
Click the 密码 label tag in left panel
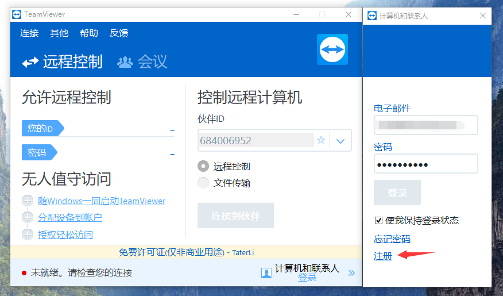[40, 152]
